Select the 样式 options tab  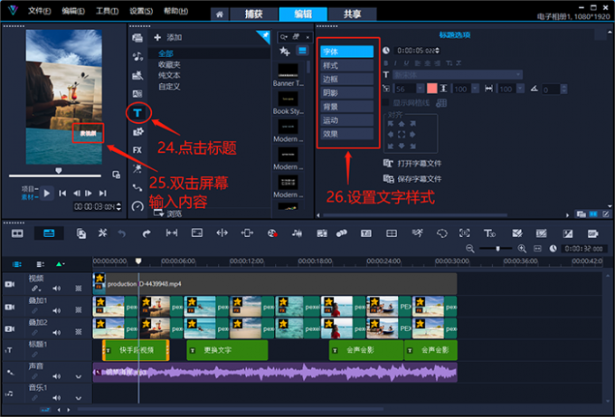[x=346, y=65]
